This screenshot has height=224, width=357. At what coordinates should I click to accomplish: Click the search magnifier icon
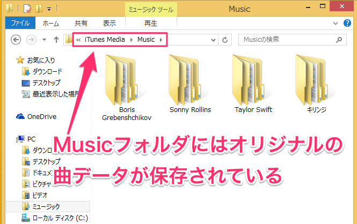(339, 40)
